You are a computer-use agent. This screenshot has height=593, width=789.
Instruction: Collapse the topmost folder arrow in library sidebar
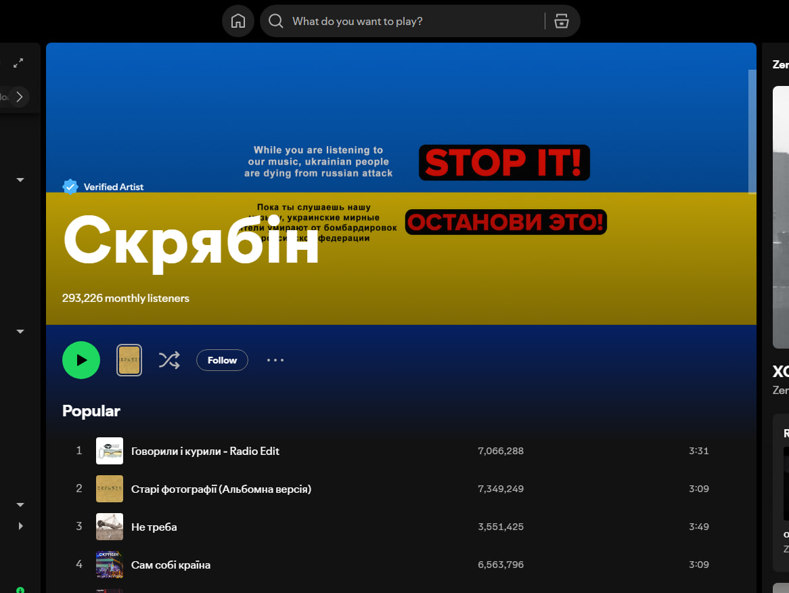[20, 179]
